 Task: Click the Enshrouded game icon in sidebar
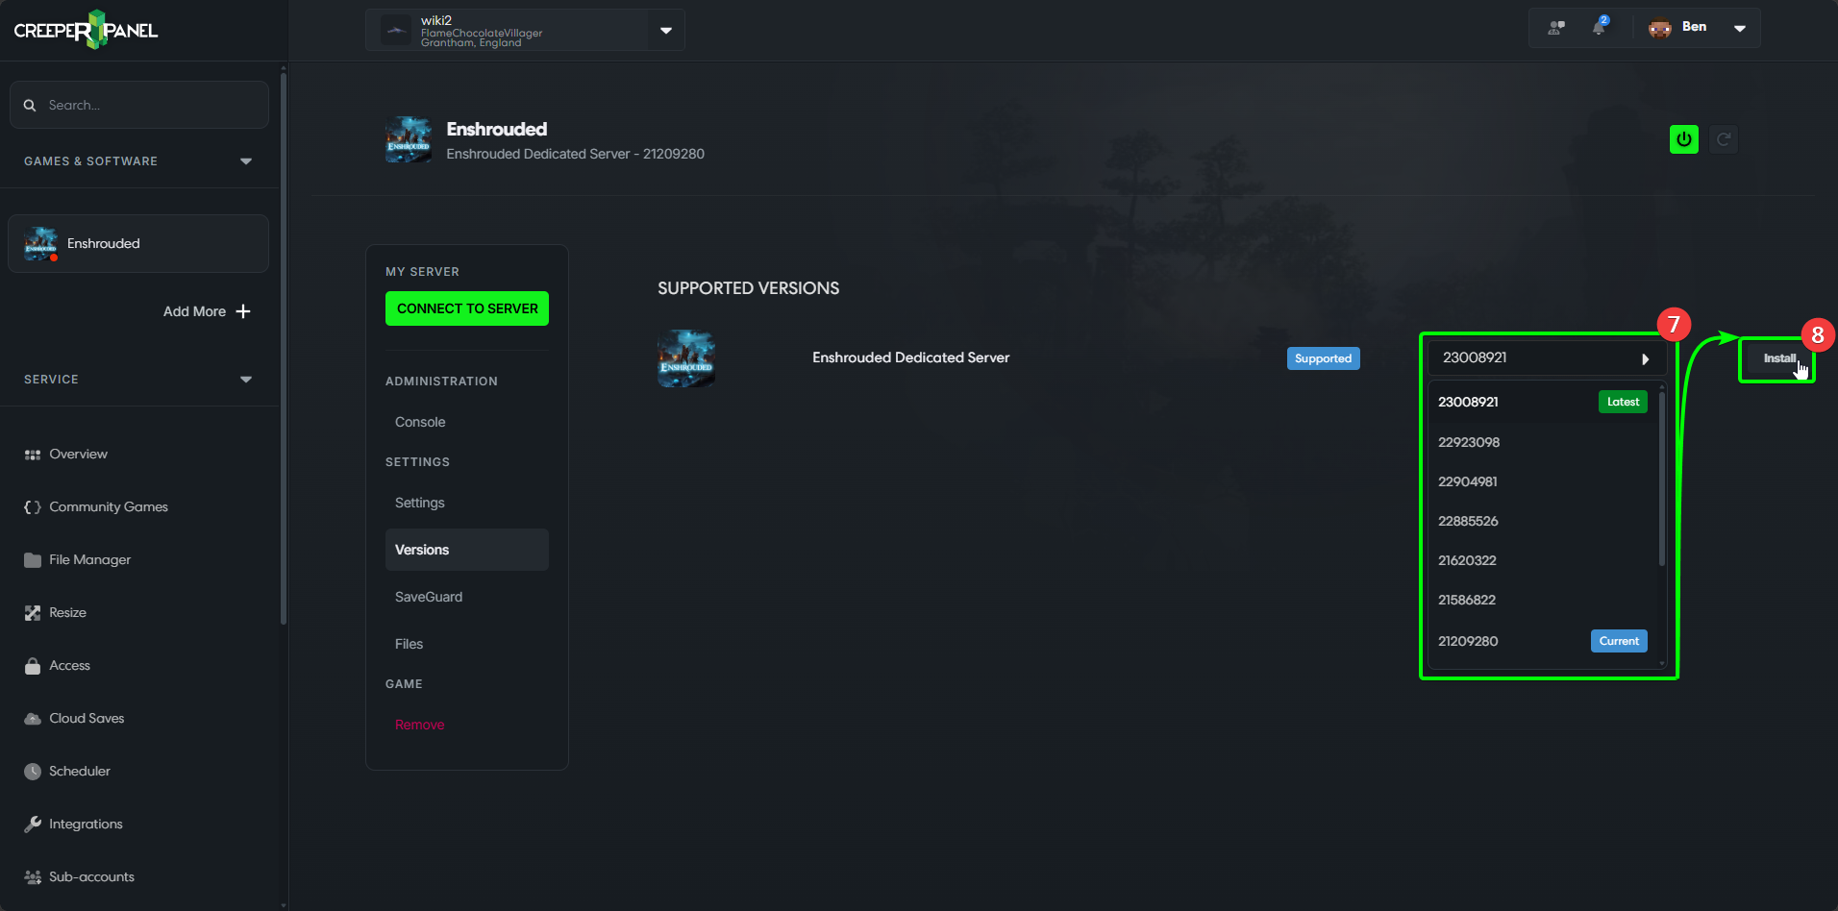click(x=40, y=243)
